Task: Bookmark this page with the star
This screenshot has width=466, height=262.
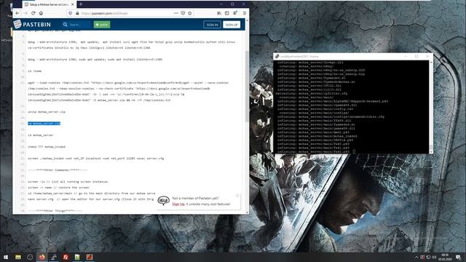Action: (190, 13)
